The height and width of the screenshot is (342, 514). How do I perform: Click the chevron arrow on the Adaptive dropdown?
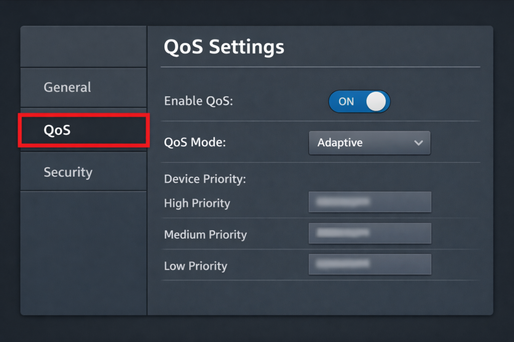click(x=418, y=143)
